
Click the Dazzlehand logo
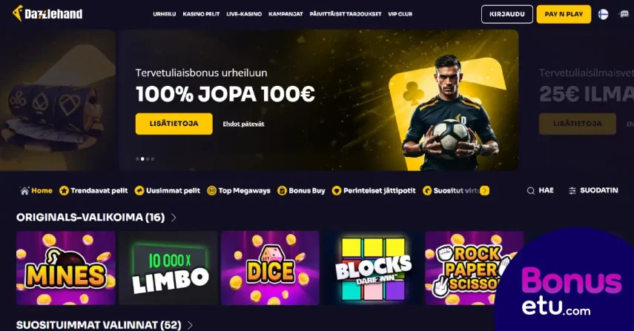(x=47, y=14)
